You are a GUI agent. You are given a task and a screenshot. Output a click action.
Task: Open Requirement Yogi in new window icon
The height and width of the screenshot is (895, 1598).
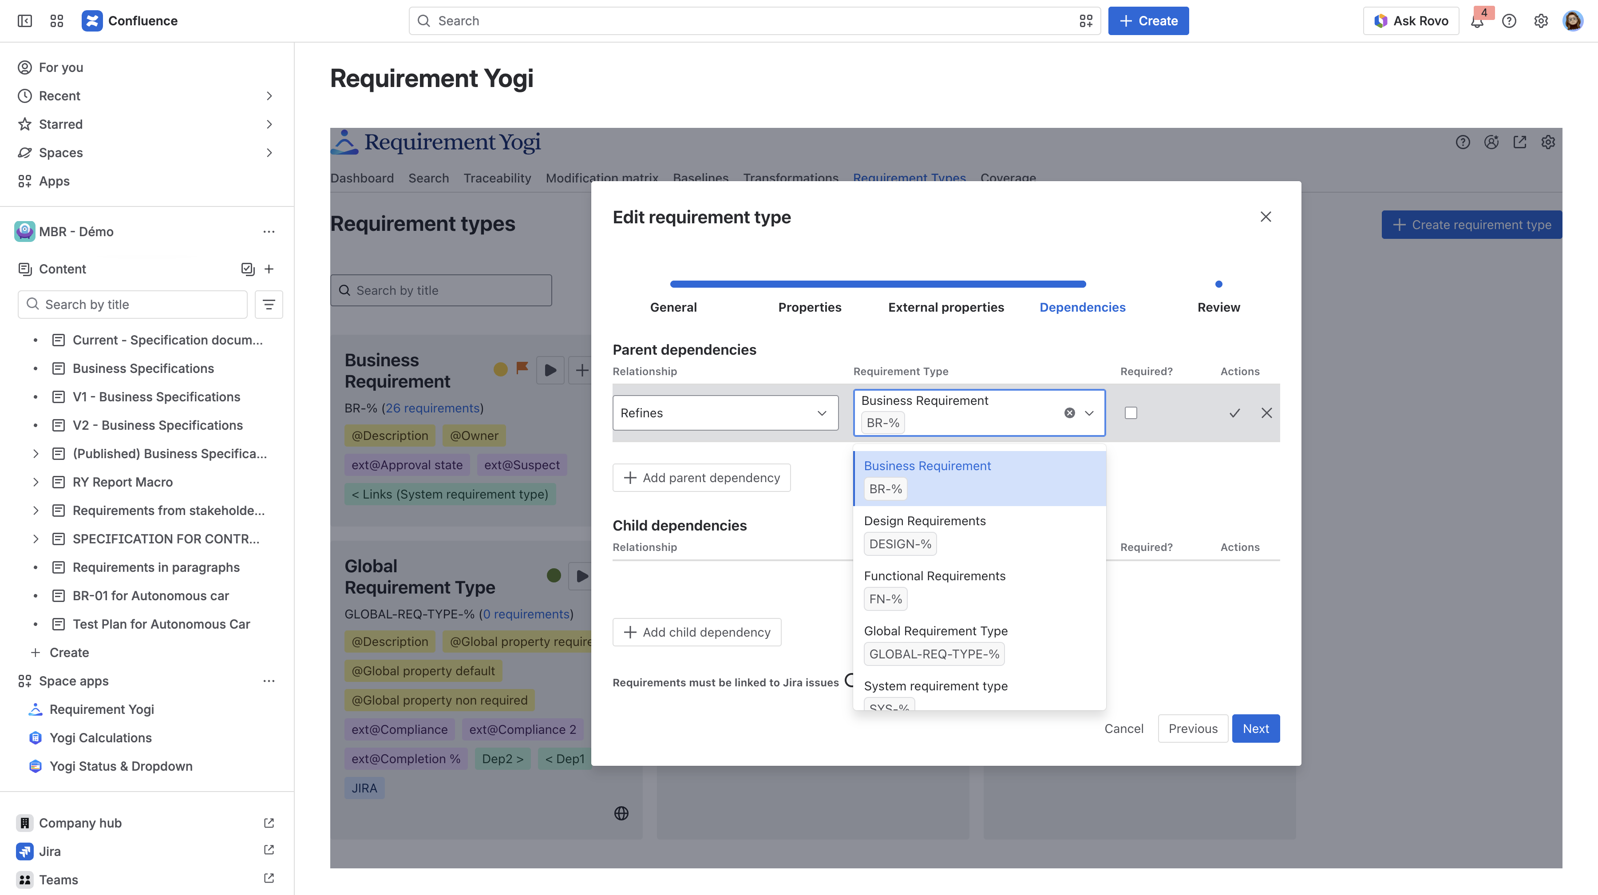1520,142
